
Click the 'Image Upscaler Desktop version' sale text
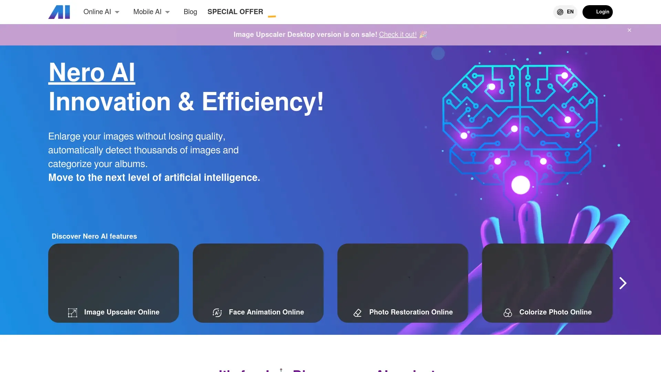[x=305, y=34]
